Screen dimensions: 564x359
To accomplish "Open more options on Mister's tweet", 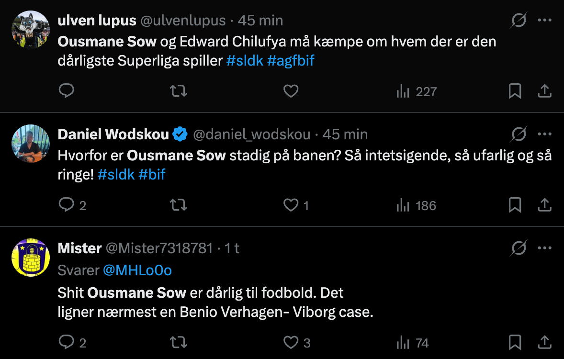I will pyautogui.click(x=545, y=248).
